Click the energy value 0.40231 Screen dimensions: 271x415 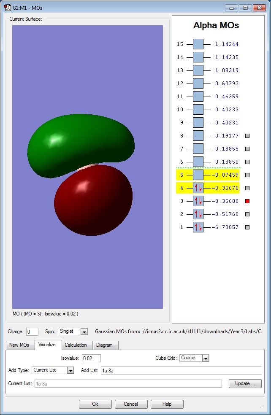[227, 123]
